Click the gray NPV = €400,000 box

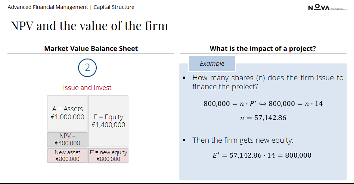(x=68, y=139)
